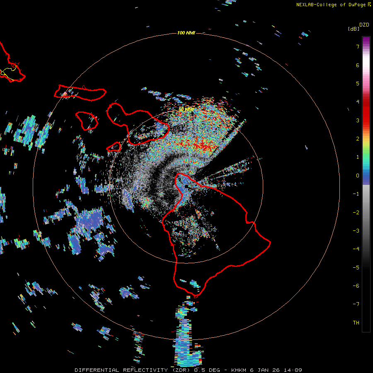Click the 50 NMI range ring label
This screenshot has height=373, width=373.
tap(186, 110)
